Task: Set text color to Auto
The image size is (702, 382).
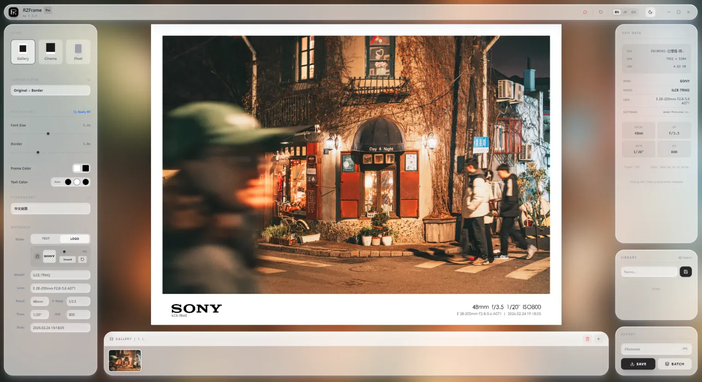Action: click(57, 182)
